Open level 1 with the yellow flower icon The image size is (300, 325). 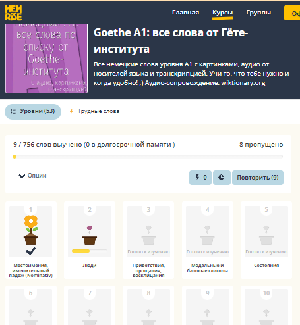click(x=31, y=232)
